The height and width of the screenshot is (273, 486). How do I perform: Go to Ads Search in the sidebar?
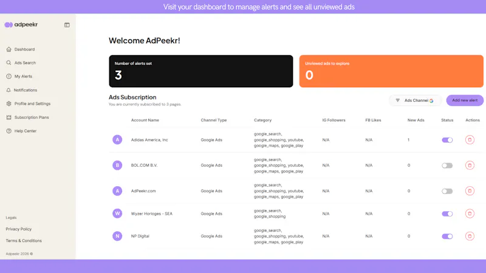click(x=25, y=62)
